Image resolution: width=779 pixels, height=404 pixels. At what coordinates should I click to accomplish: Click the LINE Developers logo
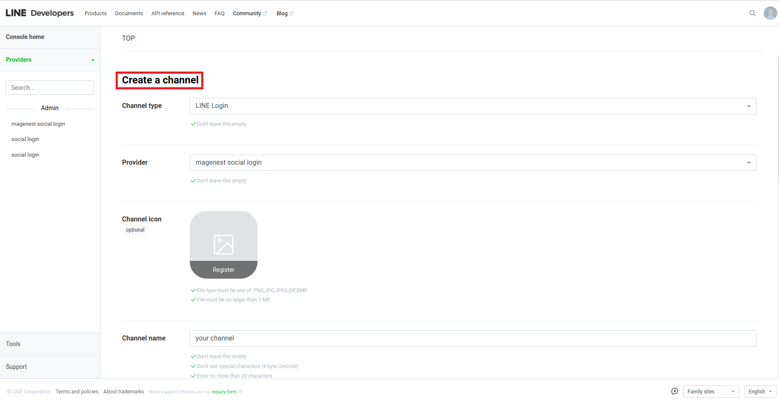pos(40,13)
